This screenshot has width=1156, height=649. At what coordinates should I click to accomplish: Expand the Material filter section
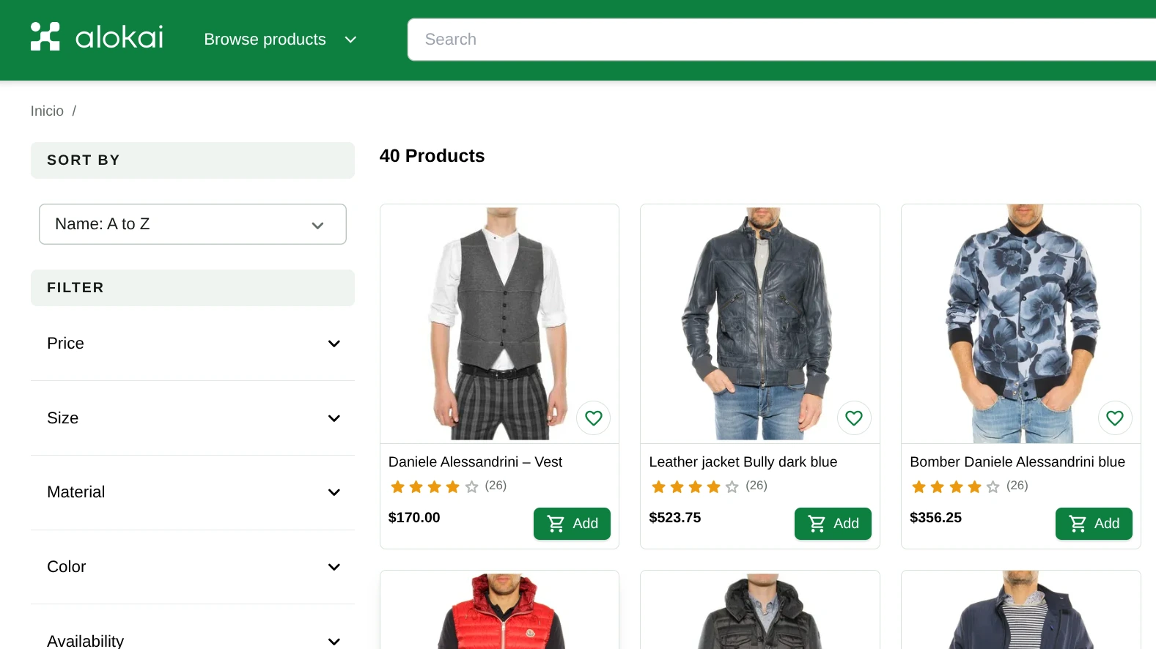point(192,492)
